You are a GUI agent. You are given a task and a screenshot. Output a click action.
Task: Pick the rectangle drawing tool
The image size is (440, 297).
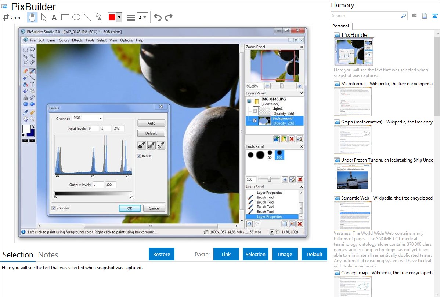(65, 17)
